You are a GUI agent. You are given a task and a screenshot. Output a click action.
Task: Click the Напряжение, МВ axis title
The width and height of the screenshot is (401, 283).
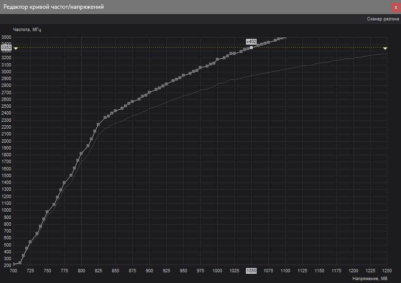[370, 279]
